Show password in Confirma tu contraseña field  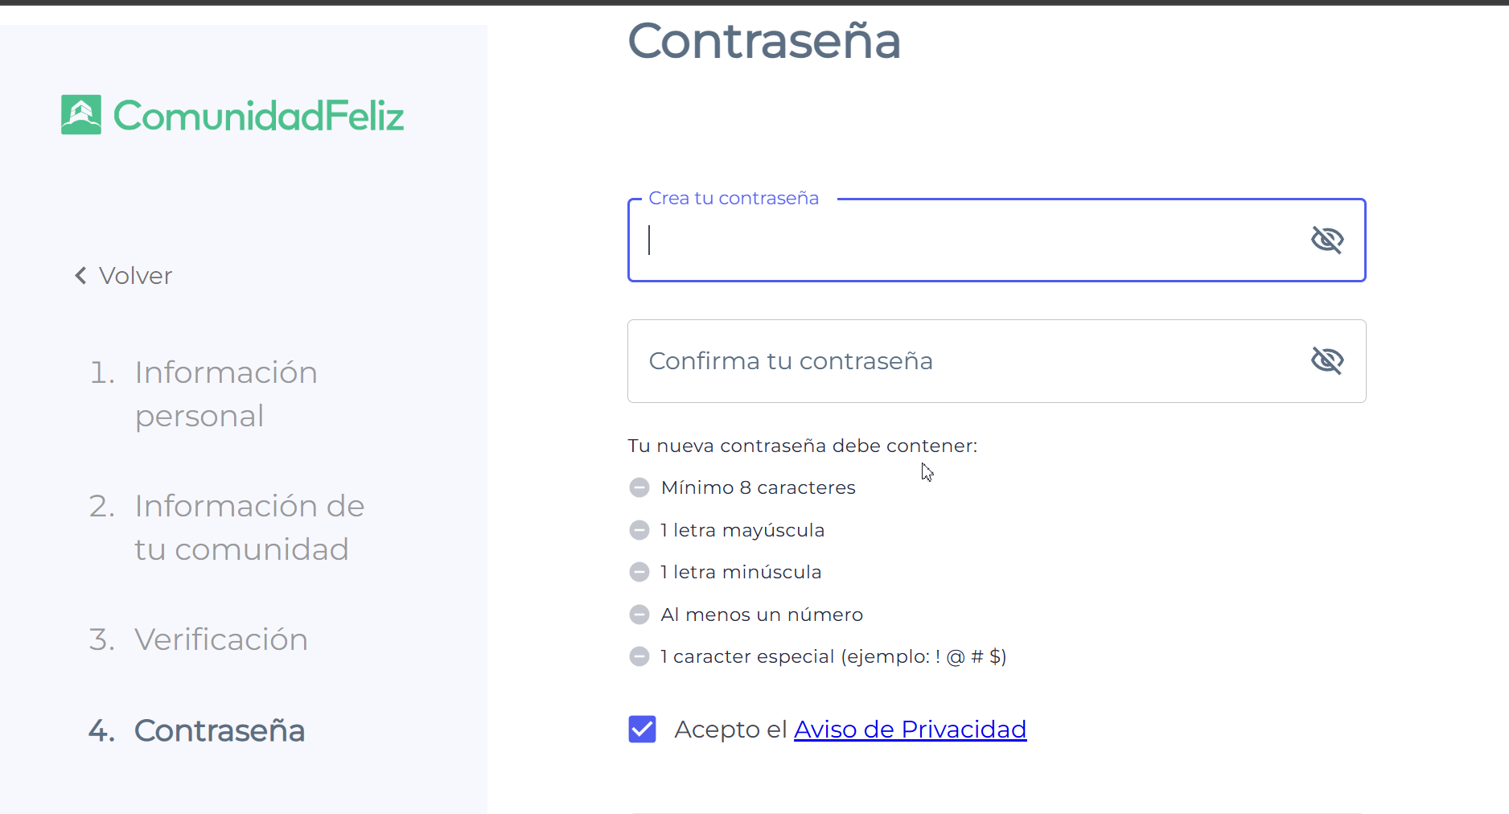tap(1327, 360)
